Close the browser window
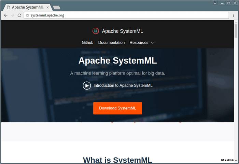 [x=235, y=3]
